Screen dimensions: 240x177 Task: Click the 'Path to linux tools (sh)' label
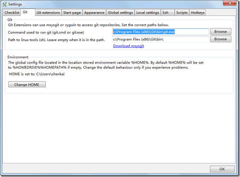[x=56, y=40]
